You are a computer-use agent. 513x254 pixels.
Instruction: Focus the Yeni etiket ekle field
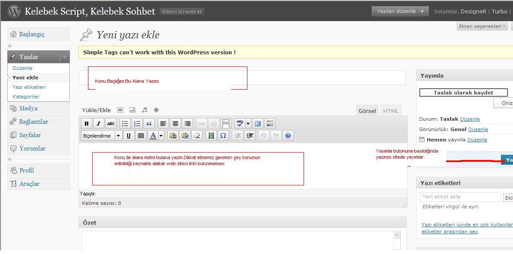click(460, 197)
